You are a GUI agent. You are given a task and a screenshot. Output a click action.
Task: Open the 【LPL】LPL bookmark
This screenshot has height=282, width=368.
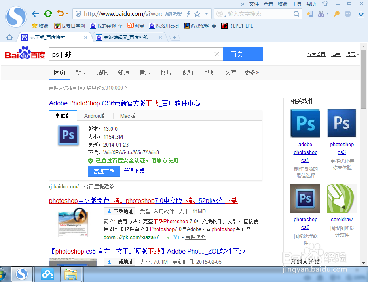tap(237, 26)
